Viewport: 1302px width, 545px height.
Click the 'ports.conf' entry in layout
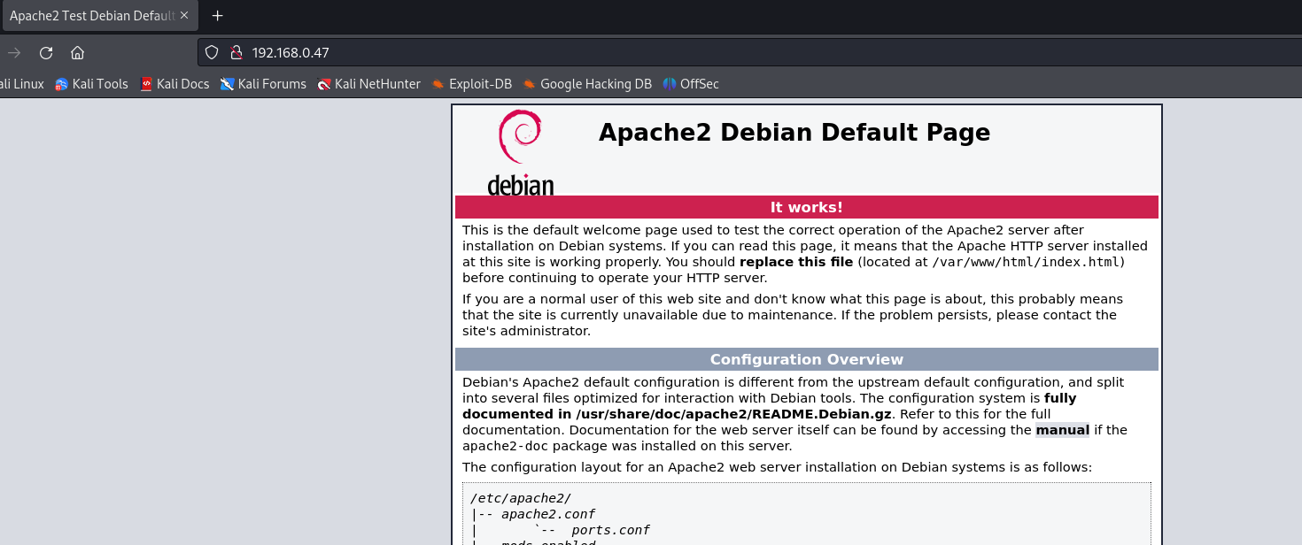pyautogui.click(x=611, y=530)
